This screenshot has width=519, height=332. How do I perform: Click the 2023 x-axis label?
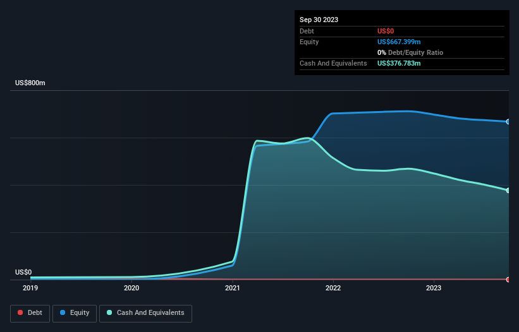point(434,288)
